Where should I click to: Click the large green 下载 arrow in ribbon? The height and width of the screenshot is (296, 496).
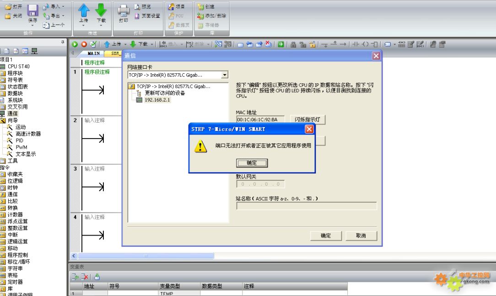coord(101,10)
